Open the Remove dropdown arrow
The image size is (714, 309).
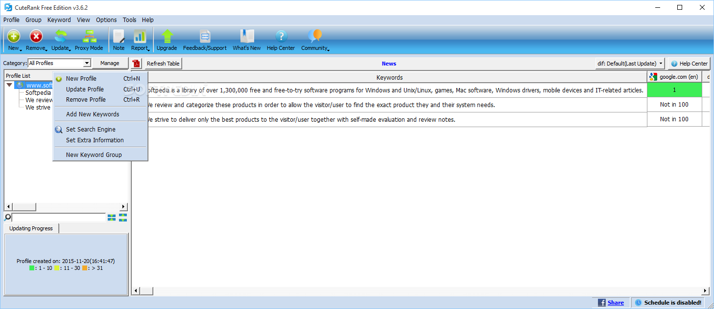(x=46, y=49)
